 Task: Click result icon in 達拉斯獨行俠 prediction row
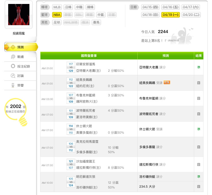click(x=199, y=164)
